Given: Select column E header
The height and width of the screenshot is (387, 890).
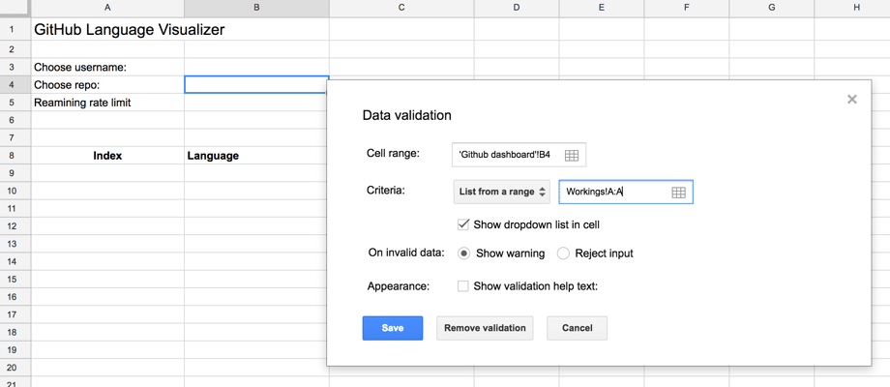Looking at the screenshot, I should [602, 8].
